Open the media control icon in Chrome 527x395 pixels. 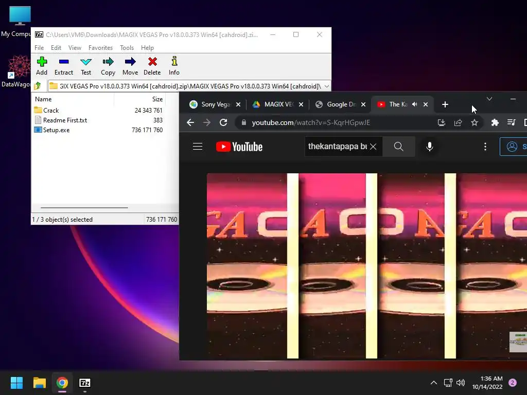(x=511, y=122)
